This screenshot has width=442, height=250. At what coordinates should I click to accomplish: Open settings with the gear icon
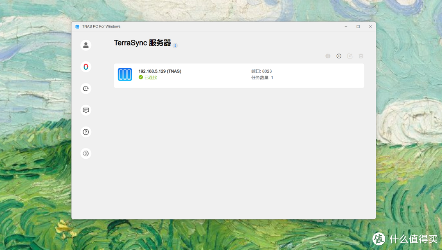point(86,153)
